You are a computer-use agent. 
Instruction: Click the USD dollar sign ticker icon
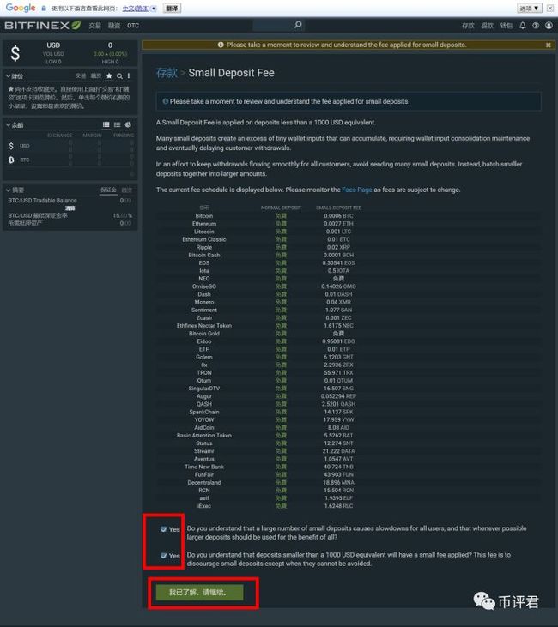[15, 53]
